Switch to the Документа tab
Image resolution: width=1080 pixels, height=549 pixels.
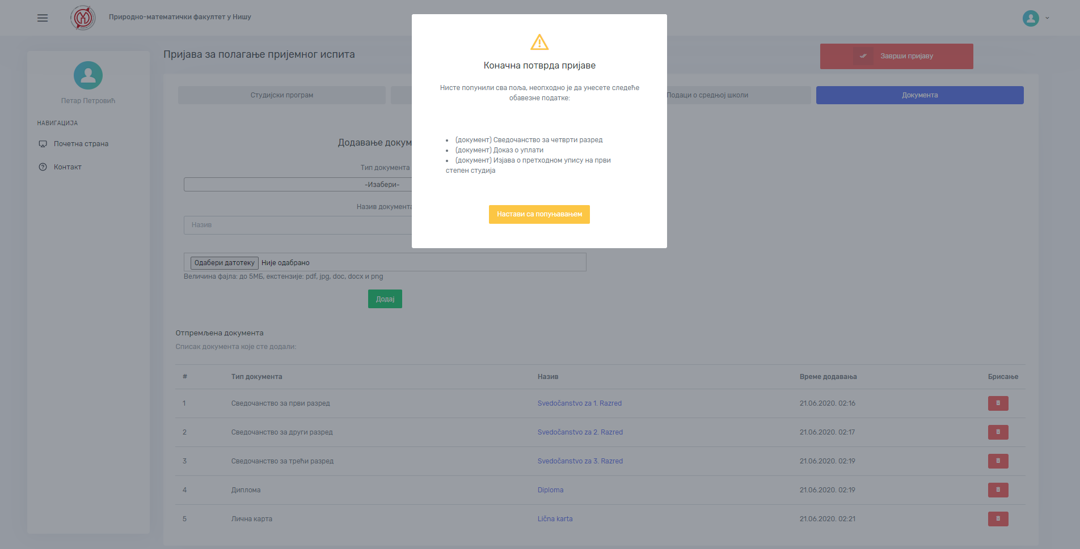(x=919, y=95)
